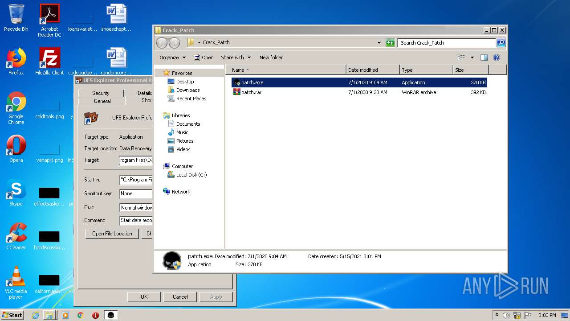This screenshot has width=570, height=321.
Task: Click the Explorer Forward navigation button
Action: point(174,43)
